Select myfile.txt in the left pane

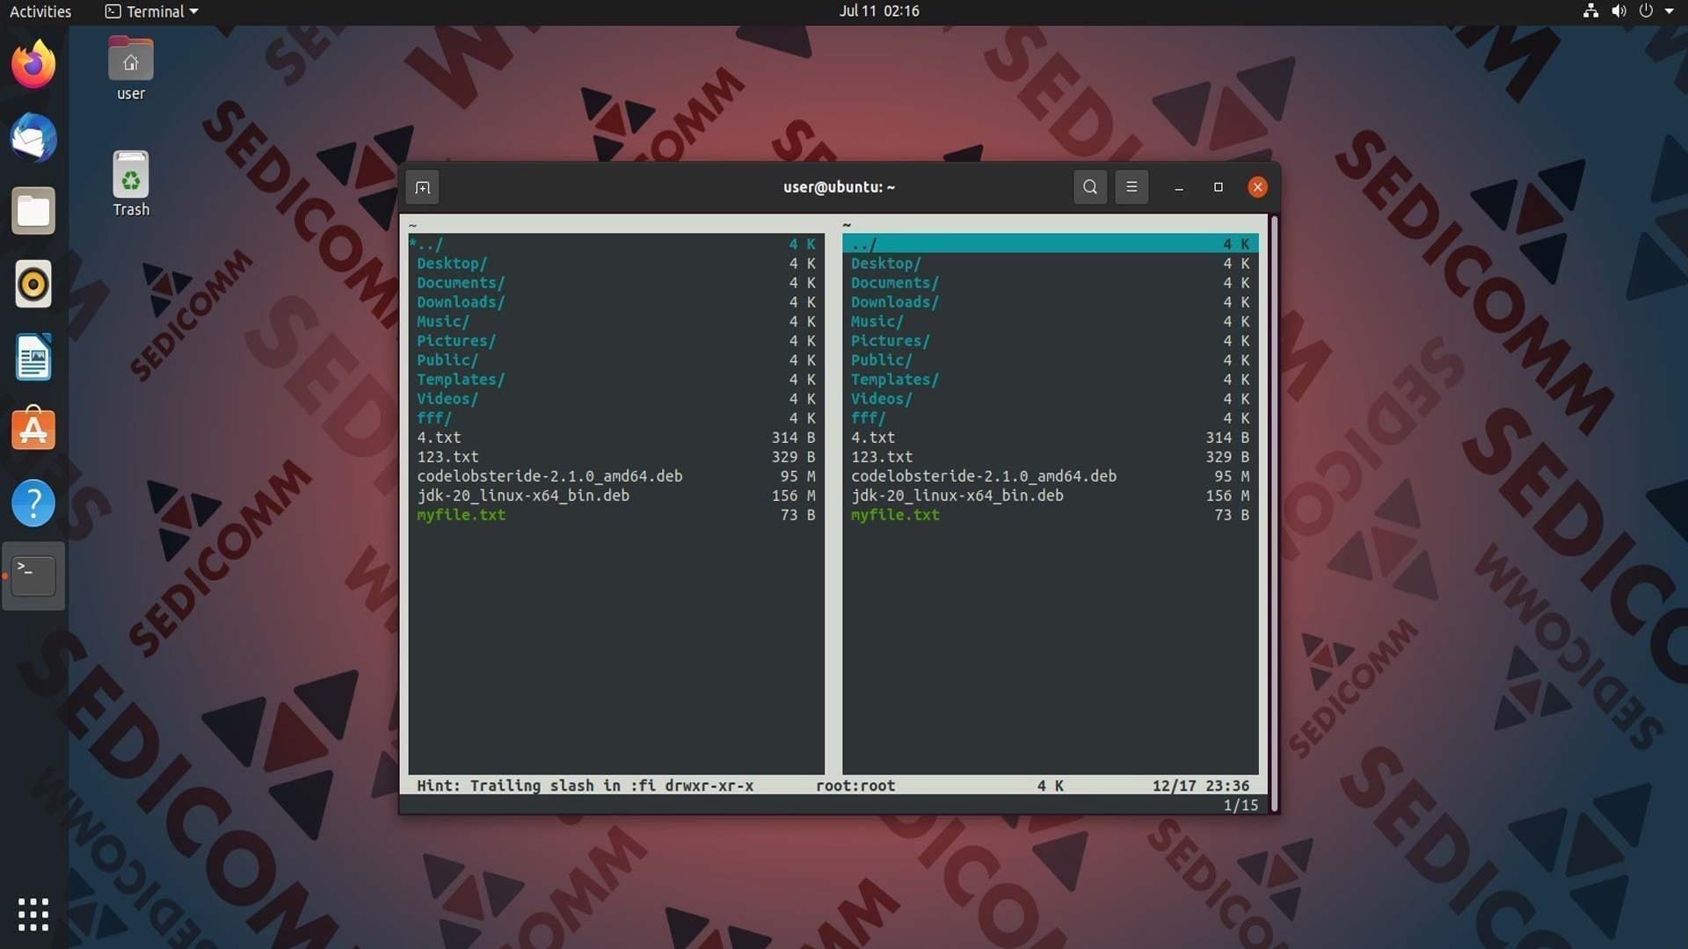(x=616, y=515)
